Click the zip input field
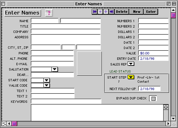 click(89, 47)
